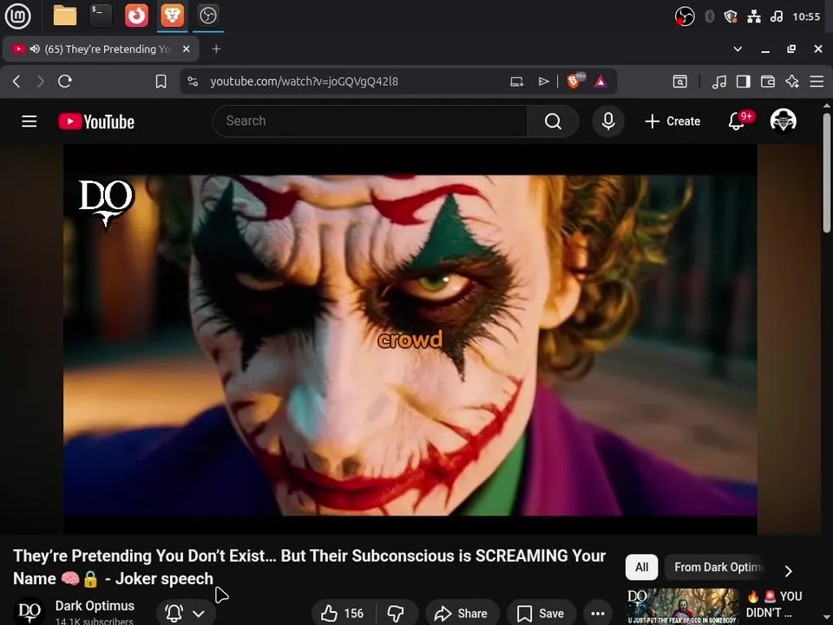Viewport: 833px width, 625px height.
Task: Click into the YouTube Search field
Action: 370,122
